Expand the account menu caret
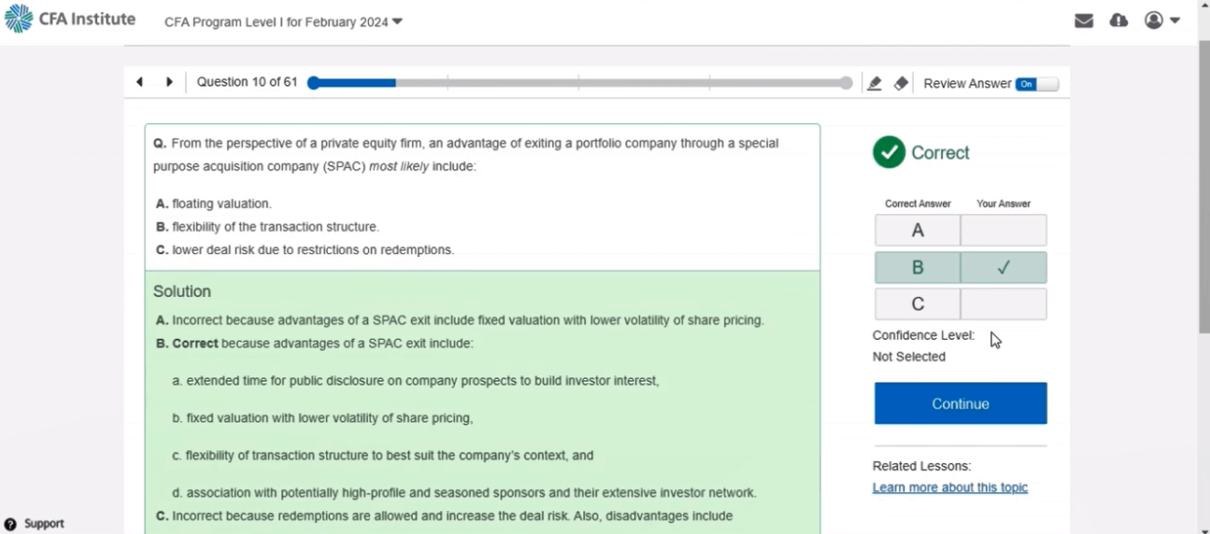The image size is (1210, 534). pyautogui.click(x=1175, y=20)
